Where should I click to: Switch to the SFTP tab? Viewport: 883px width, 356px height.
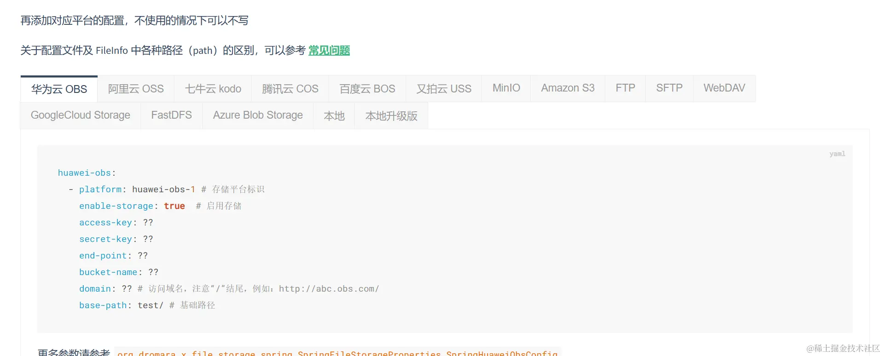click(x=669, y=88)
